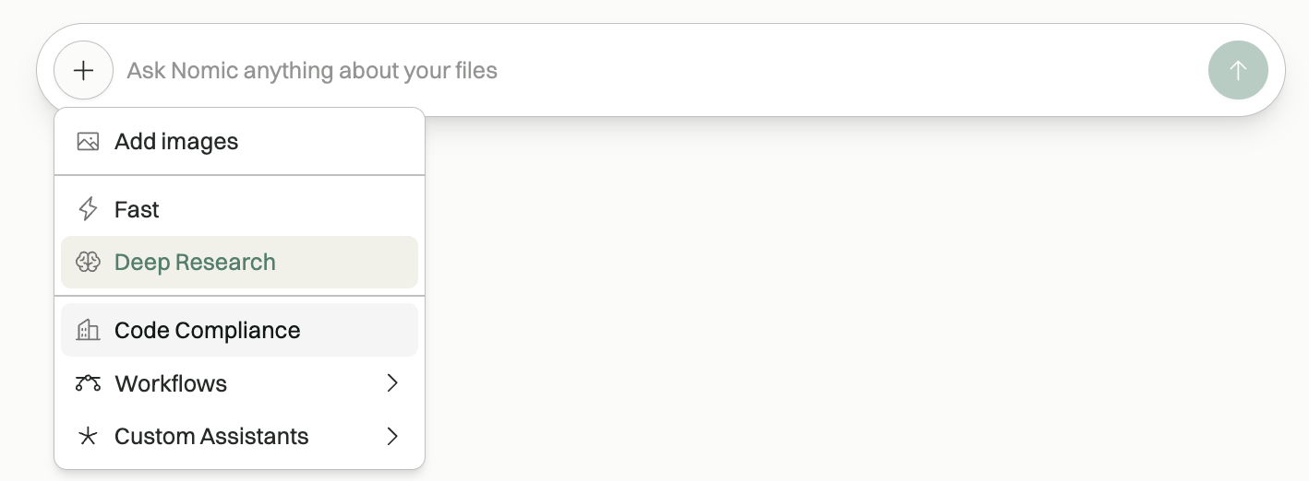Select the Deep Research mode label
This screenshot has height=481, width=1309.
pyautogui.click(x=195, y=263)
